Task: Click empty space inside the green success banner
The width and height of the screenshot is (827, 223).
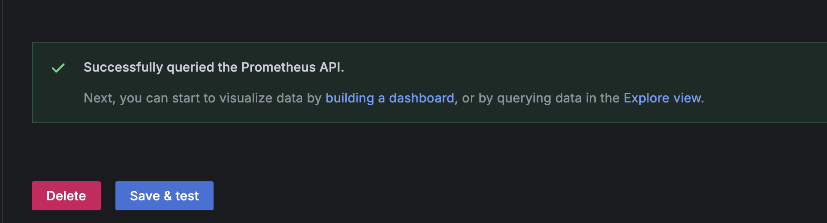Action: click(x=545, y=68)
